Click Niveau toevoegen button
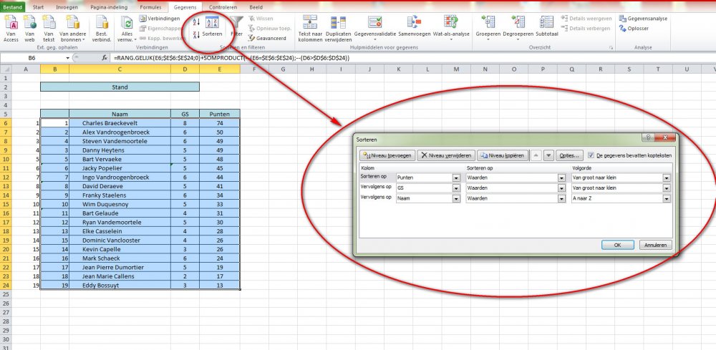 (x=386, y=155)
